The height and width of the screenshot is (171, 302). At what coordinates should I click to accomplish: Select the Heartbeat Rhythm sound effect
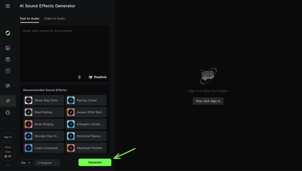pos(86,148)
